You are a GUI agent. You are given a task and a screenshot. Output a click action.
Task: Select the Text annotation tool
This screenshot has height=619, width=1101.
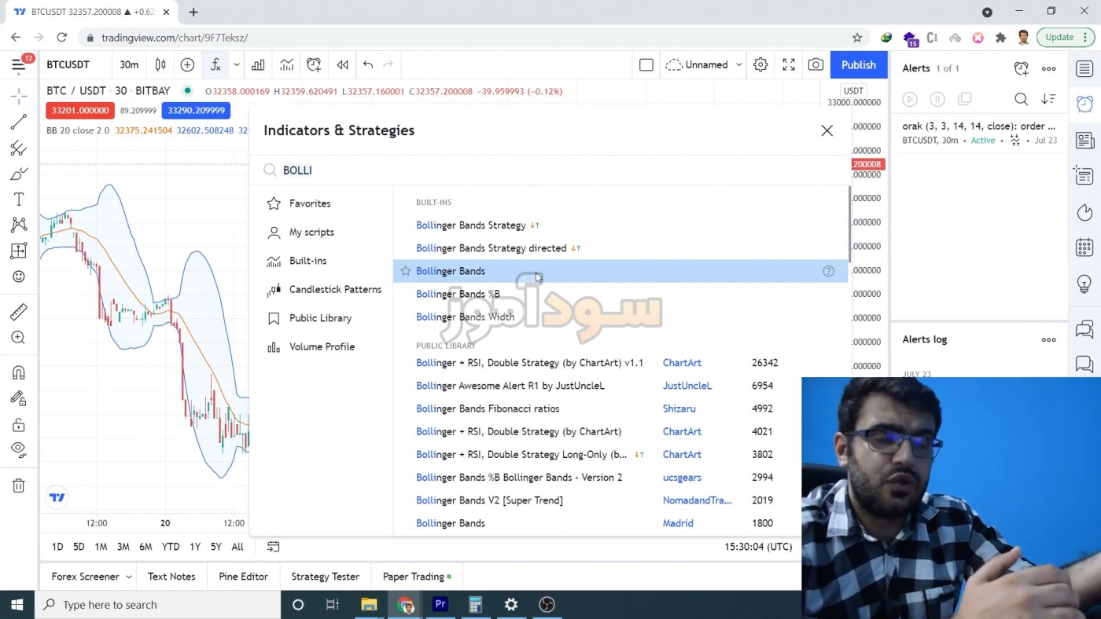click(19, 200)
